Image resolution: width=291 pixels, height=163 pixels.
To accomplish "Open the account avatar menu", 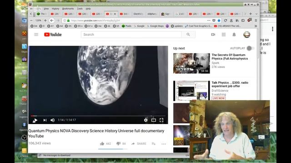I will (x=246, y=34).
